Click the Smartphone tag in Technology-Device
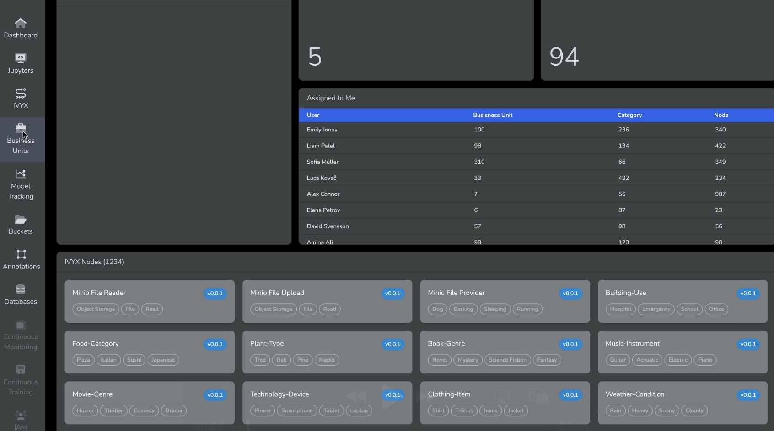 tap(297, 410)
